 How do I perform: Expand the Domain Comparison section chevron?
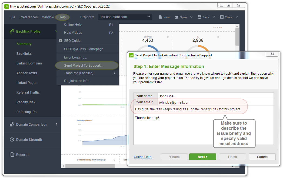(x=57, y=124)
